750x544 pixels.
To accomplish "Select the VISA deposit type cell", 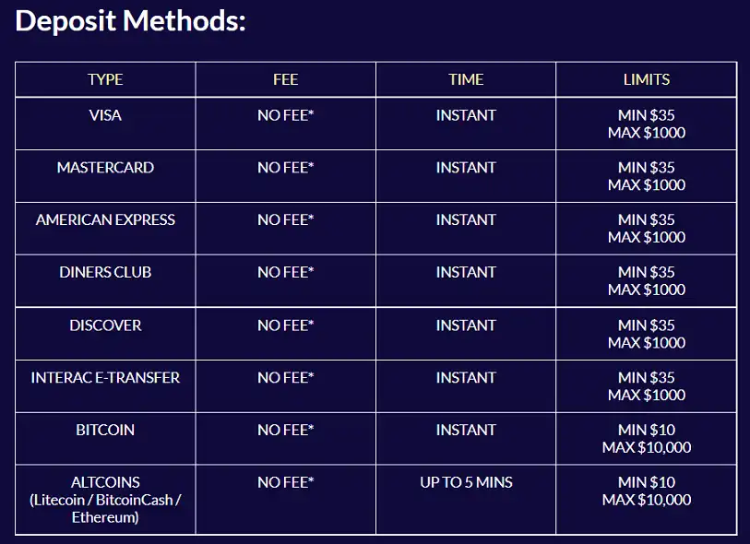I will 105,115.
